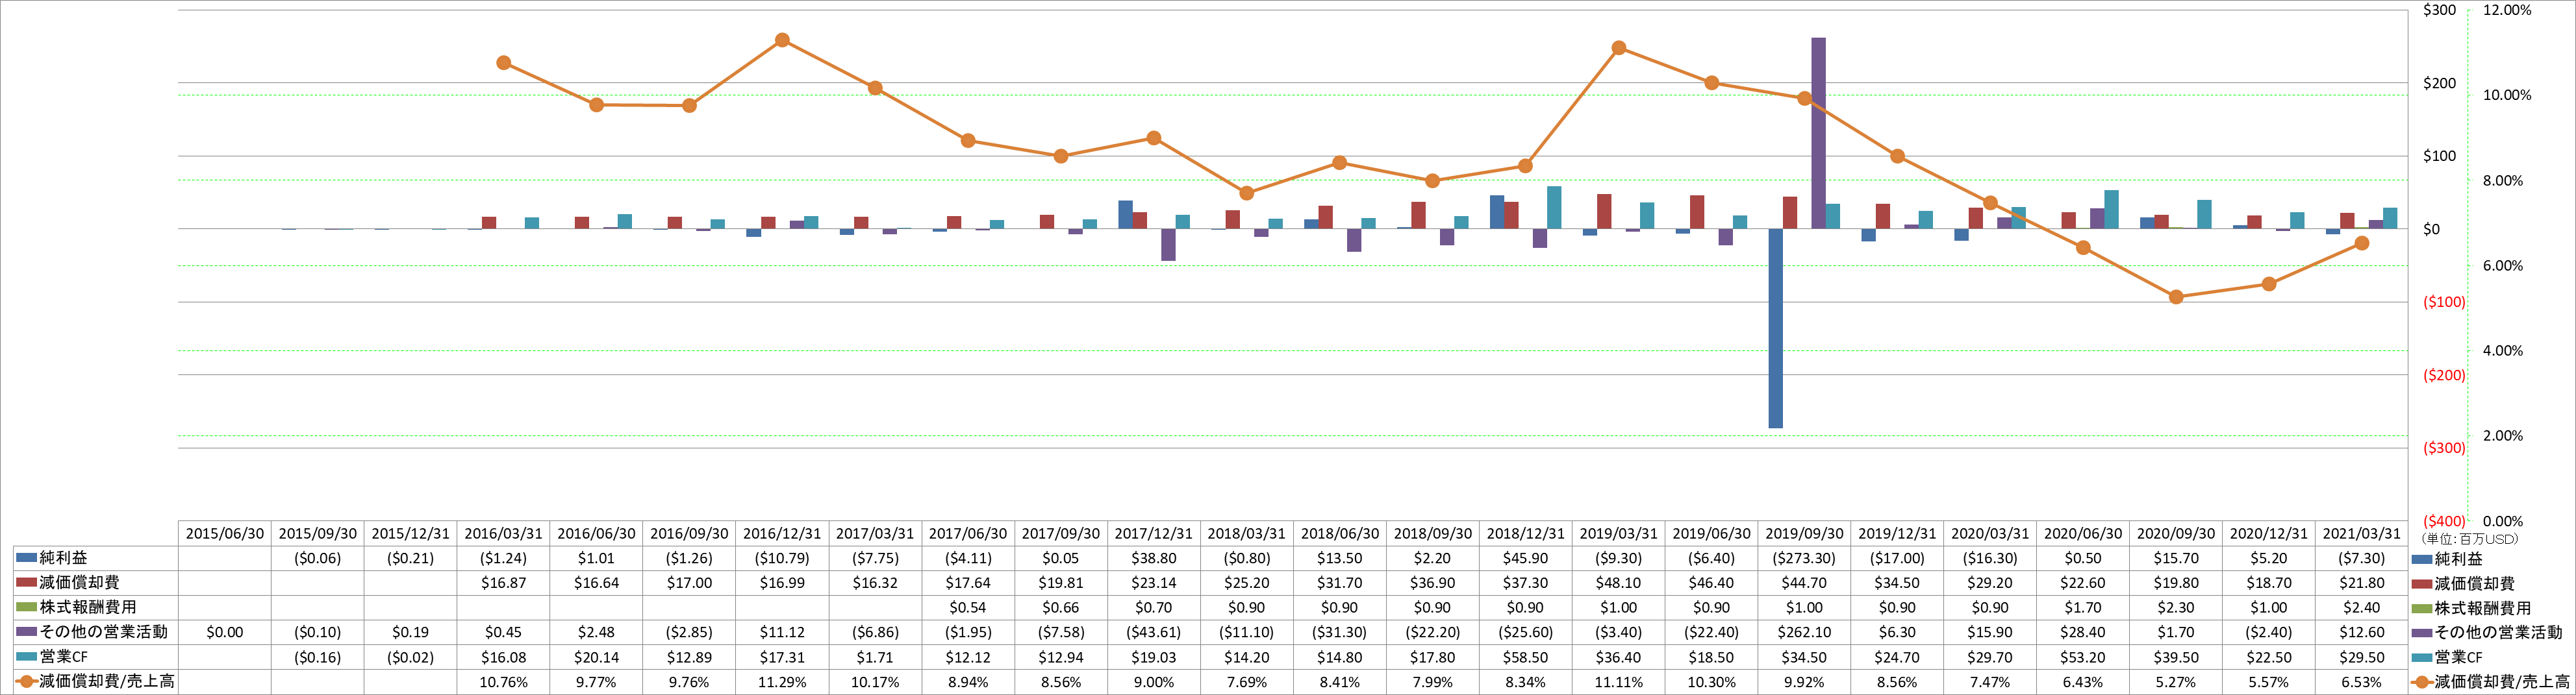Click the purple その他の営業活動 color key in data table
2576x695 pixels.
(x=26, y=632)
